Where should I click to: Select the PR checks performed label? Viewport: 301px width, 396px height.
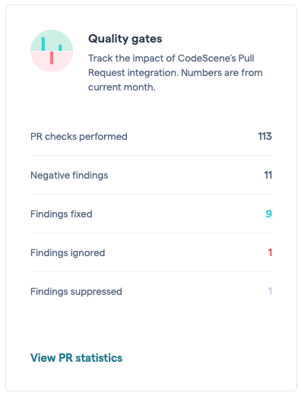click(x=79, y=137)
